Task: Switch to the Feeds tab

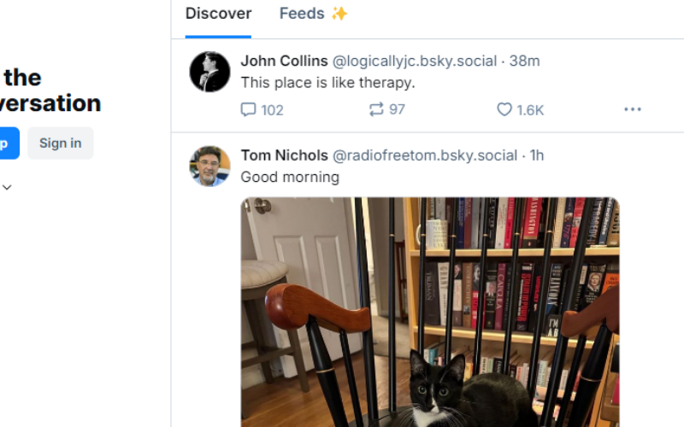Action: coord(313,14)
